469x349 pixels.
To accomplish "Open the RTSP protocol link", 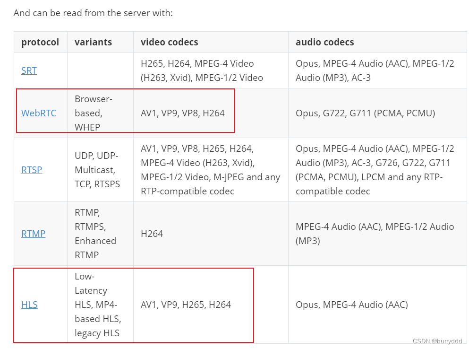I will tap(32, 170).
